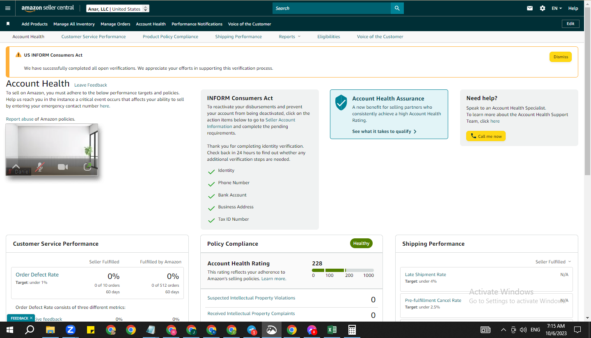
Task: Expand the Reports dropdown tab
Action: [x=290, y=37]
